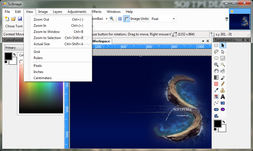Open the Edit menu
This screenshot has height=151, width=253.
(18, 11)
